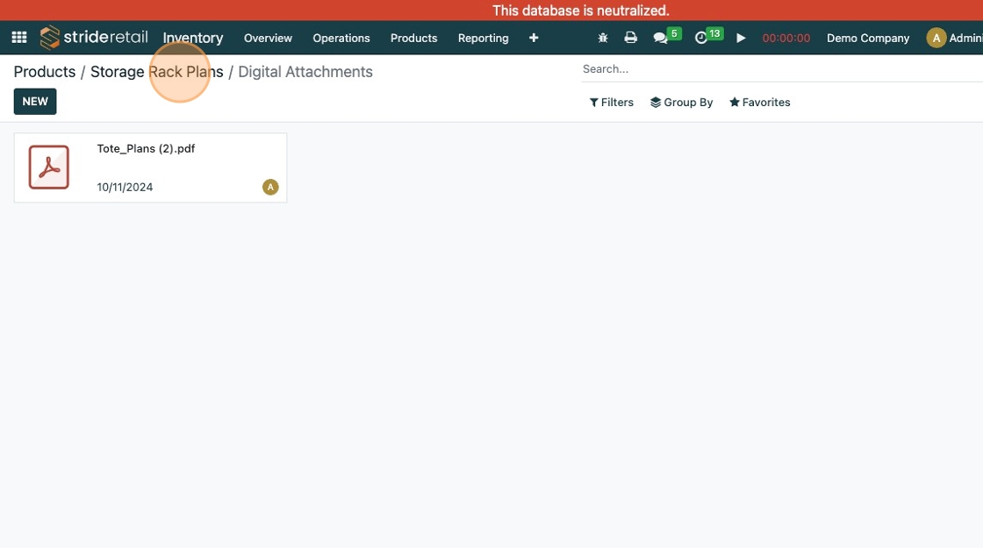Expand the Favorites dropdown

pos(760,102)
